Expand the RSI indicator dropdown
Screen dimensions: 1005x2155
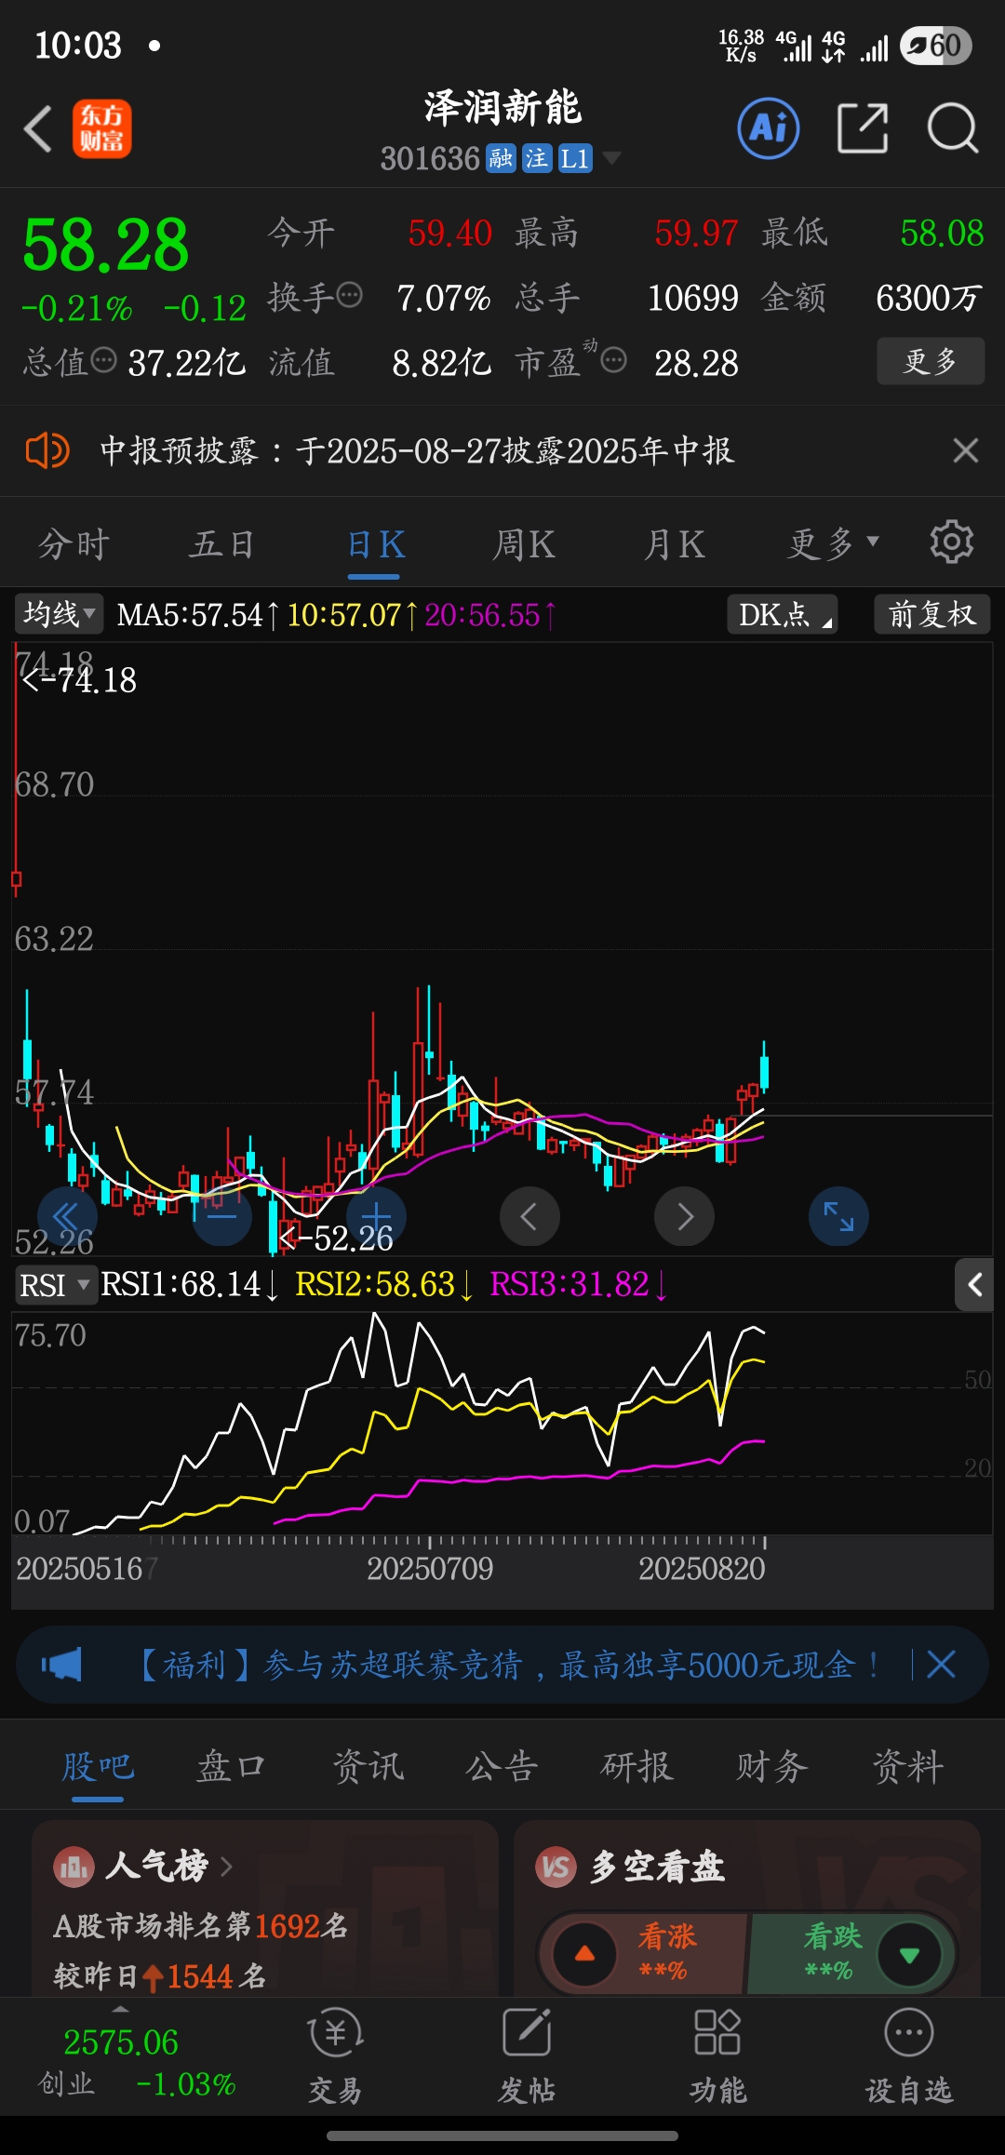click(55, 1285)
